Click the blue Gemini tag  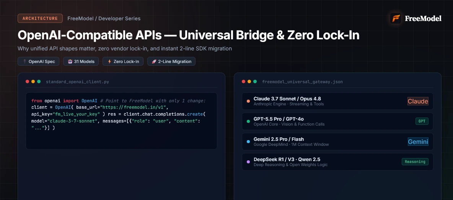418,142
